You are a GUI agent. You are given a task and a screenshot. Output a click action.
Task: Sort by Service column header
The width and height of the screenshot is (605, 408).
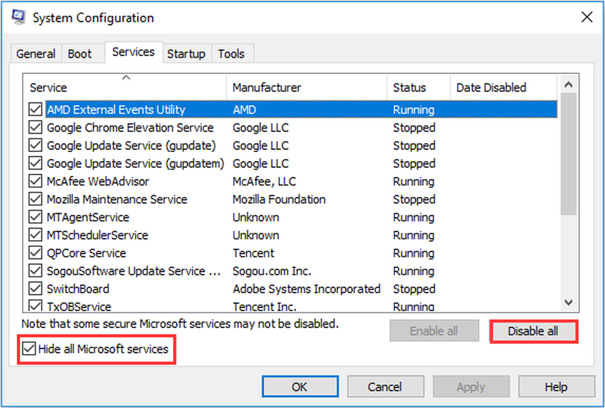point(126,88)
